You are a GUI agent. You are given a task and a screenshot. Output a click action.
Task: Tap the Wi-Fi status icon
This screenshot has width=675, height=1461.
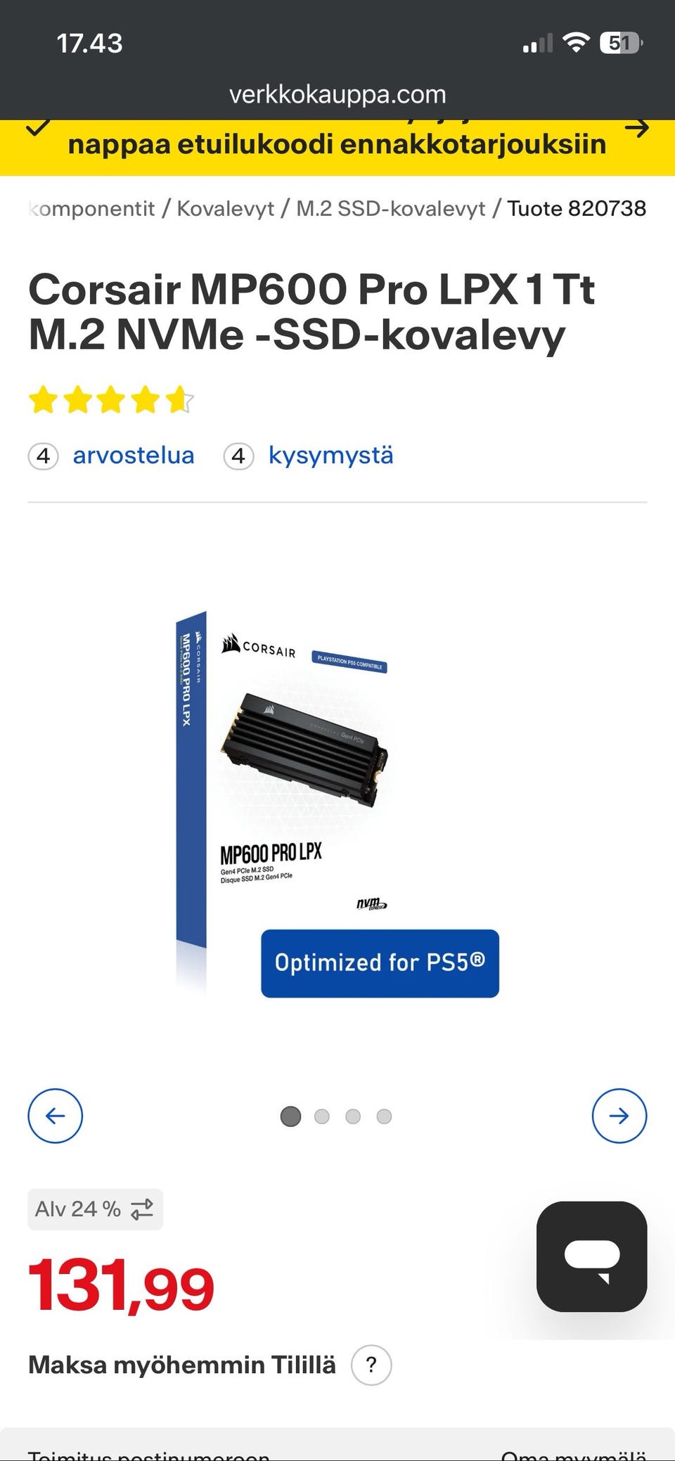(x=577, y=44)
